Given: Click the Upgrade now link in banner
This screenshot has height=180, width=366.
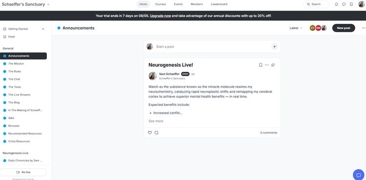Looking at the screenshot, I should point(161,16).
